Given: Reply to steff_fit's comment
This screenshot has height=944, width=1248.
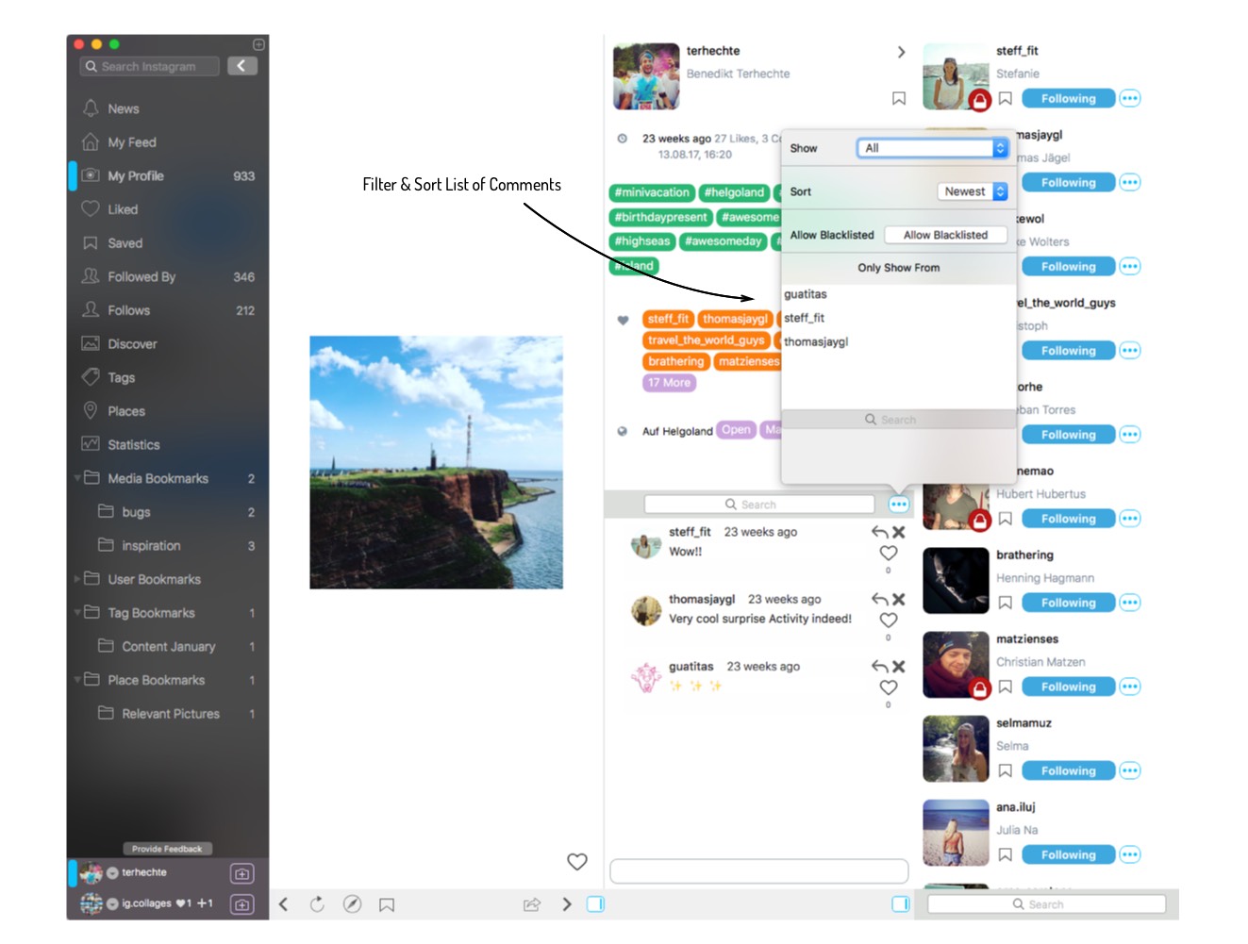Looking at the screenshot, I should pos(880,532).
